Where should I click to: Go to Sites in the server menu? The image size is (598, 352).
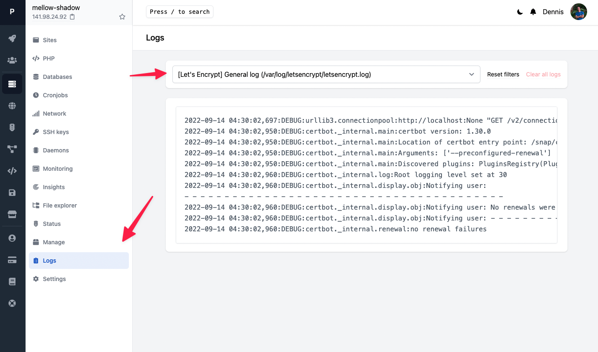[79, 40]
